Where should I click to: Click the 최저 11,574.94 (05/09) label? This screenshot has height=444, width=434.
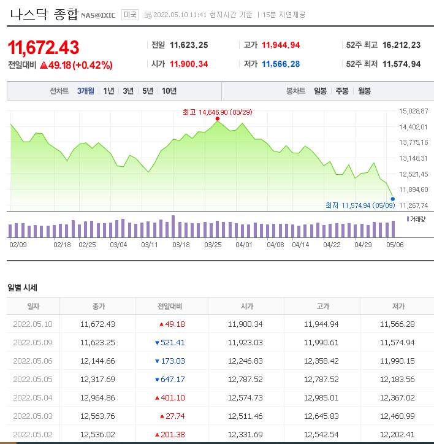[360, 205]
